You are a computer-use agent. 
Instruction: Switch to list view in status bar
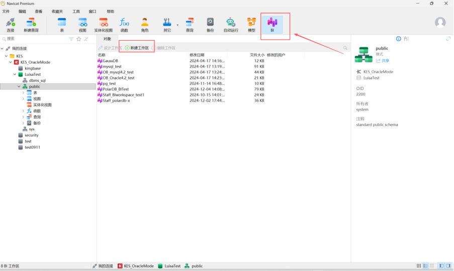(x=425, y=265)
